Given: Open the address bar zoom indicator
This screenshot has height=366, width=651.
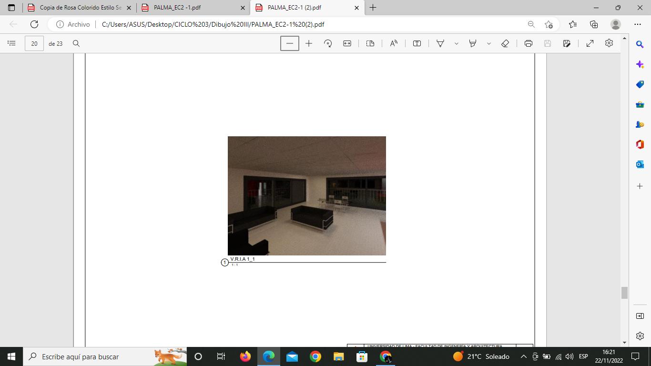Looking at the screenshot, I should (x=531, y=24).
